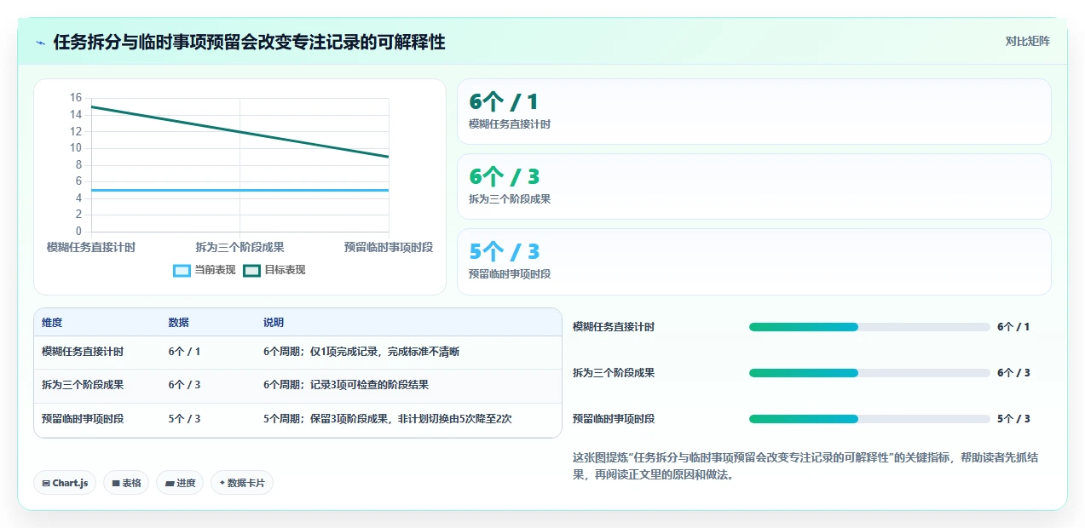Click the 数据卡片 chip
Screen dimensions: 1085x528
(x=242, y=483)
